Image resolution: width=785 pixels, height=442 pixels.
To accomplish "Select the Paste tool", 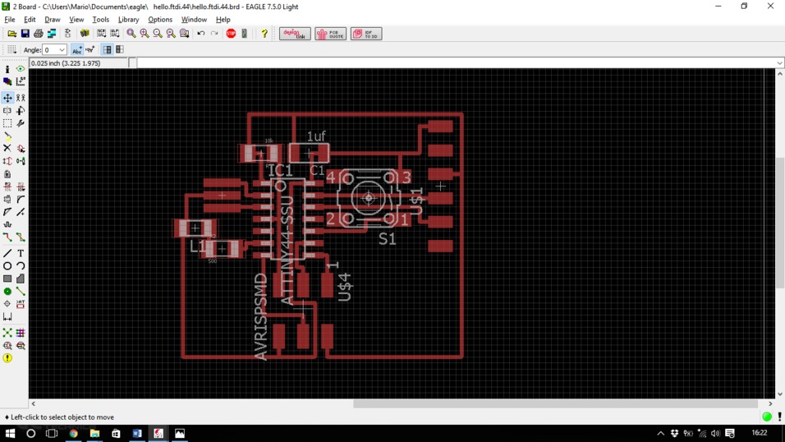I will [7, 136].
